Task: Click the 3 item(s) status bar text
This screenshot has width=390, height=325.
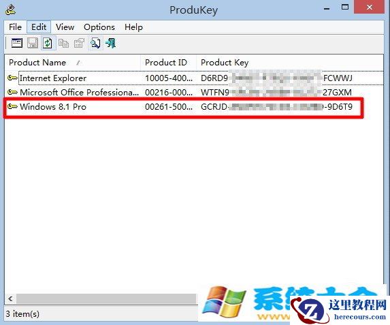Action: point(22,314)
